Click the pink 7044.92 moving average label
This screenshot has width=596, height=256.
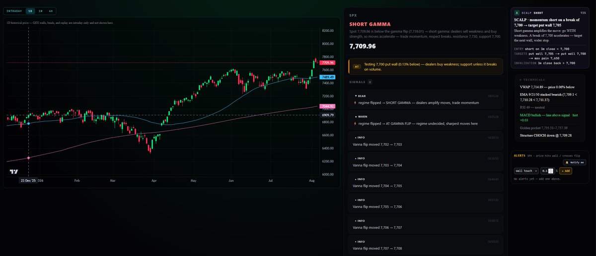tap(327, 106)
